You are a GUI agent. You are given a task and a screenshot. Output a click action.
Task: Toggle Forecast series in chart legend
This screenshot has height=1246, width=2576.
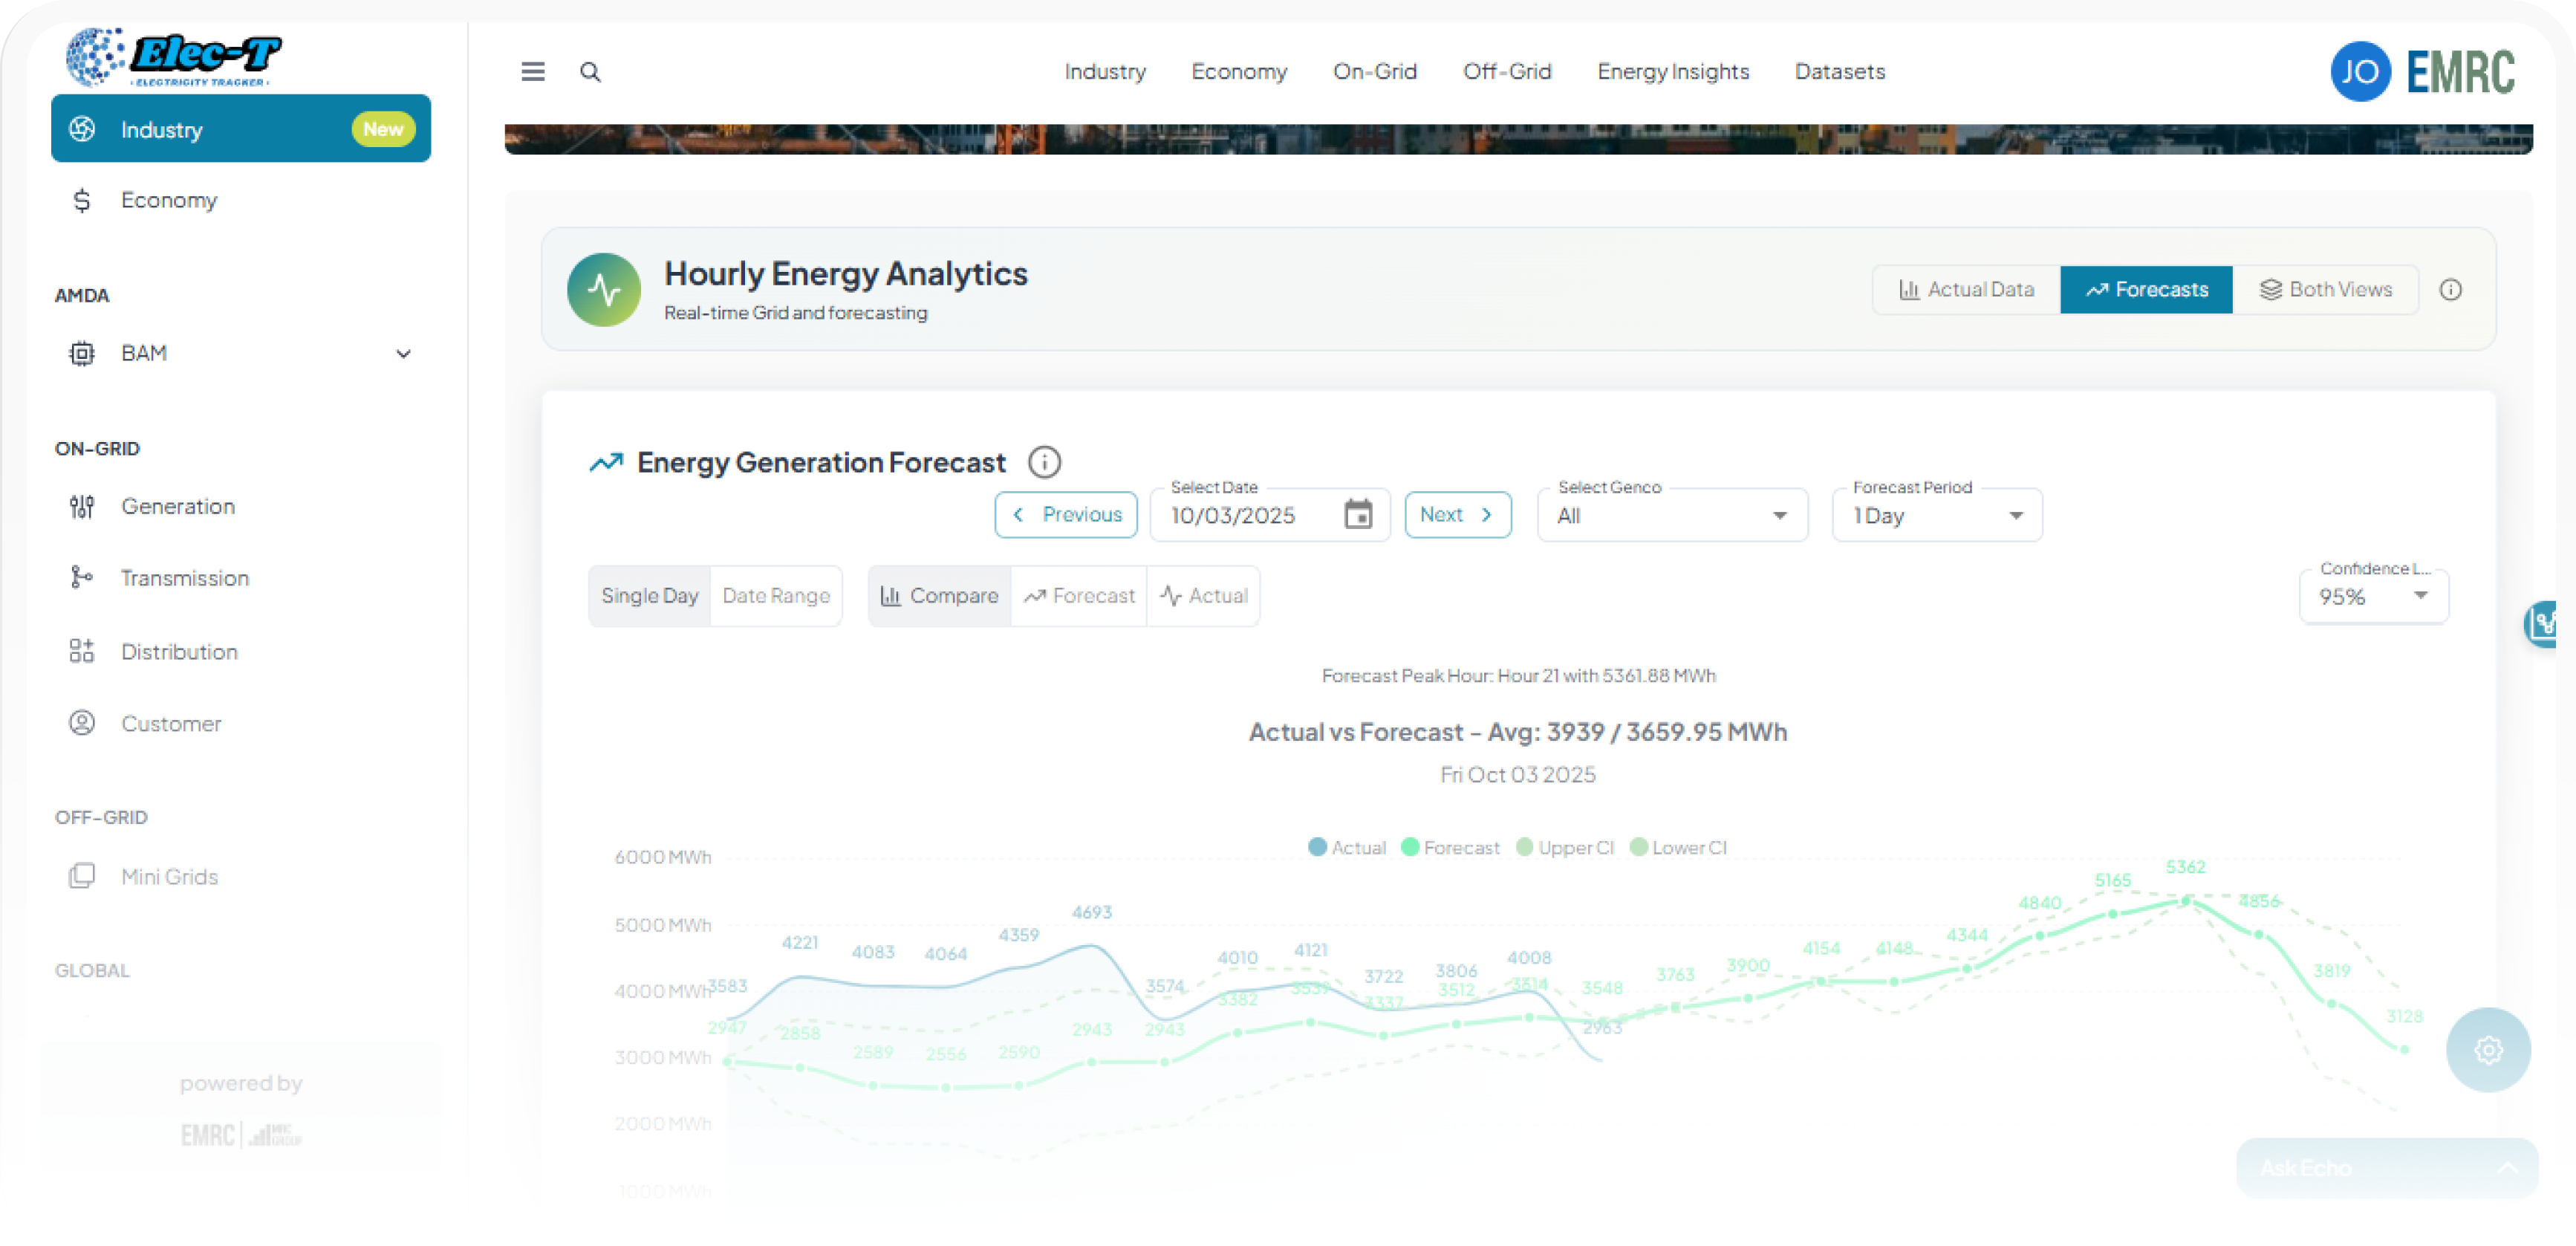[x=1450, y=848]
